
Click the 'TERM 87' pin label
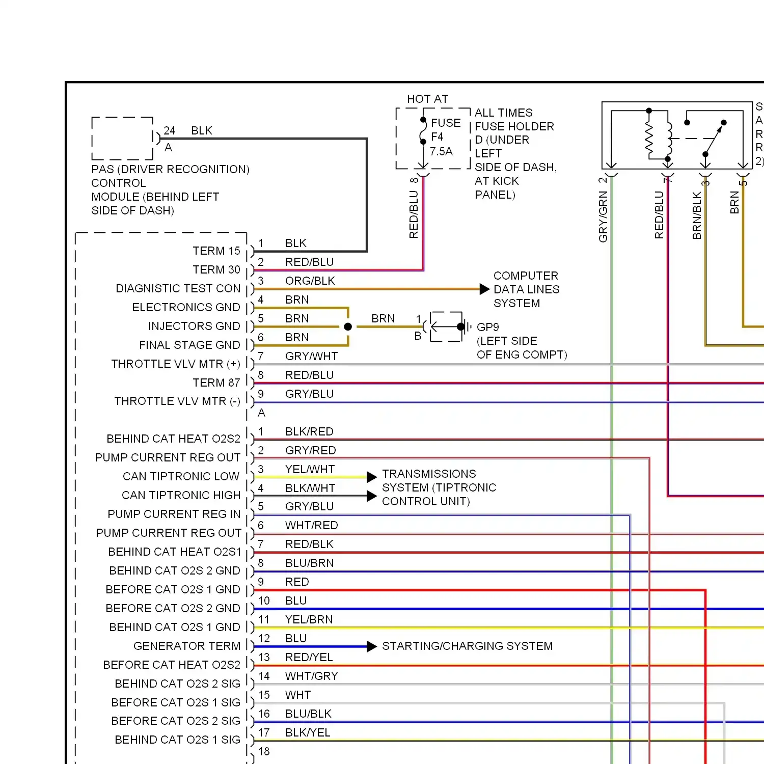[216, 383]
